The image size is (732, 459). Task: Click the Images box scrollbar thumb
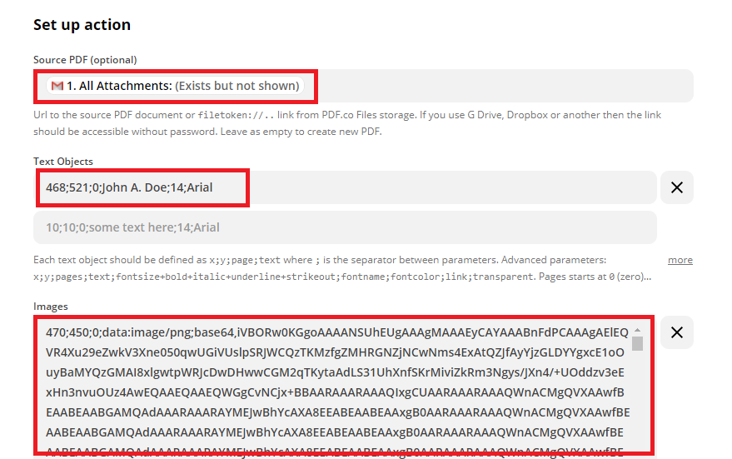637,344
